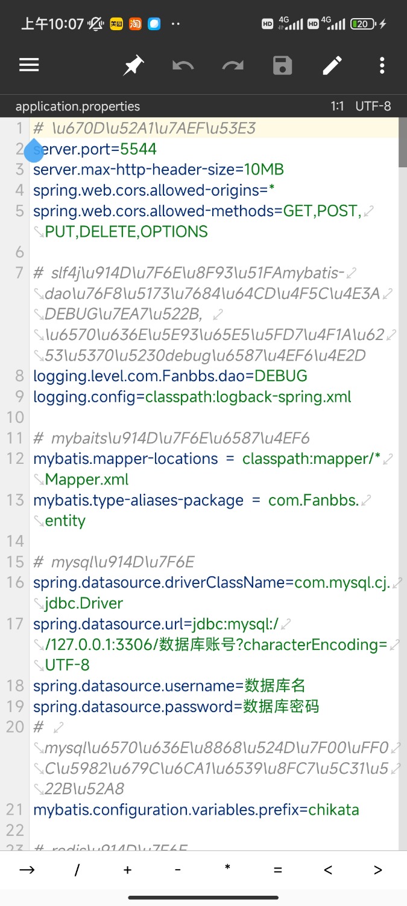The height and width of the screenshot is (906, 407).
Task: Open the three-dot overflow menu
Action: tap(382, 65)
